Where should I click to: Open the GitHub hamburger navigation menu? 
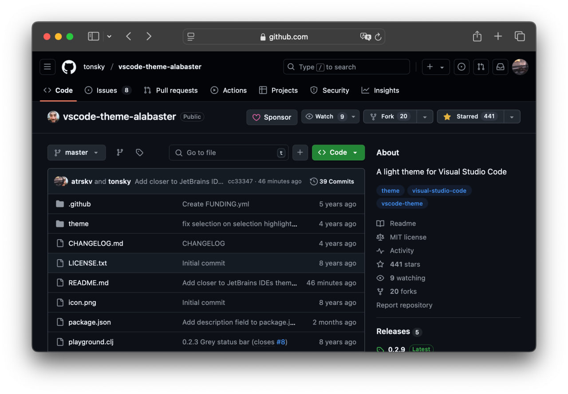tap(47, 67)
